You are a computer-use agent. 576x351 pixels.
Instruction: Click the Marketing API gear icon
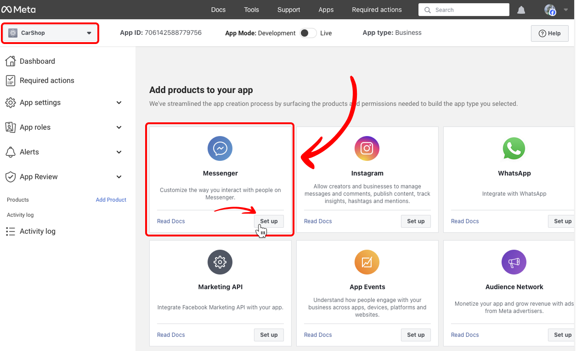220,262
